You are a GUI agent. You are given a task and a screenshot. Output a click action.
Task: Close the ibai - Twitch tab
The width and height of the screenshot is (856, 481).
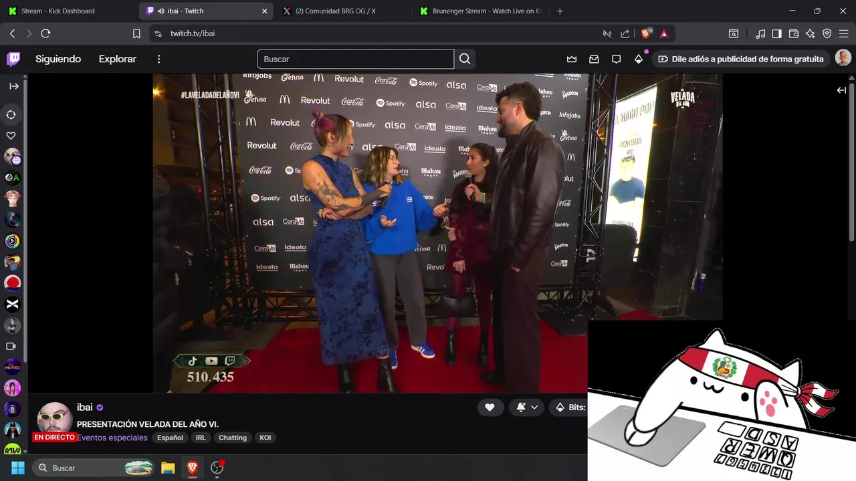coord(265,11)
